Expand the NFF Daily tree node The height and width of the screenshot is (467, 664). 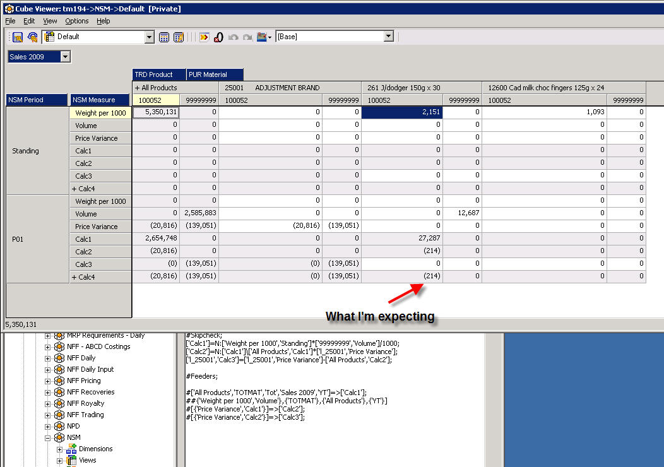coord(47,358)
